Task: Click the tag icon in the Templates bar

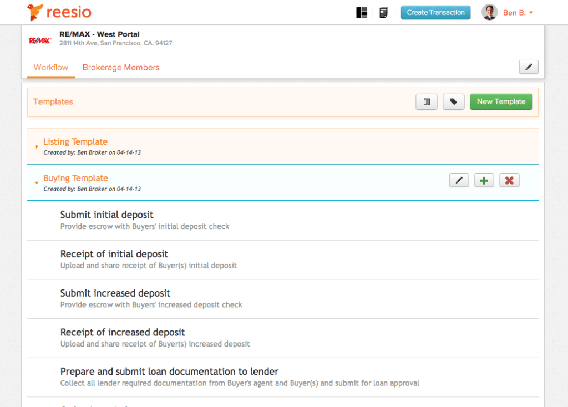Action: (453, 101)
